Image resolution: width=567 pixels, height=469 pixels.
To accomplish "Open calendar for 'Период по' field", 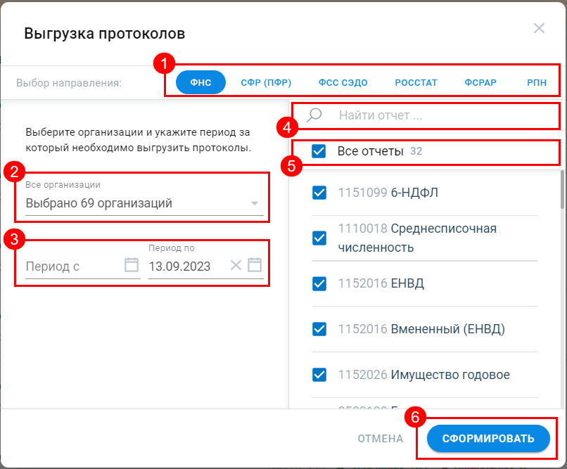I will [255, 265].
